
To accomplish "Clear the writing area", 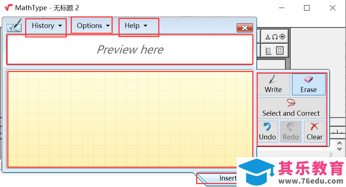I will click(314, 131).
